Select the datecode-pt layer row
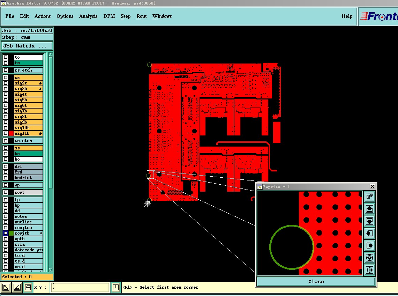This screenshot has width=398, height=296. tap(29, 250)
